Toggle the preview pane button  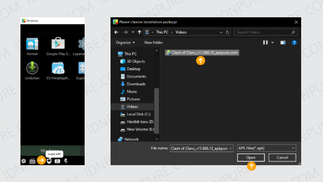coord(282,42)
